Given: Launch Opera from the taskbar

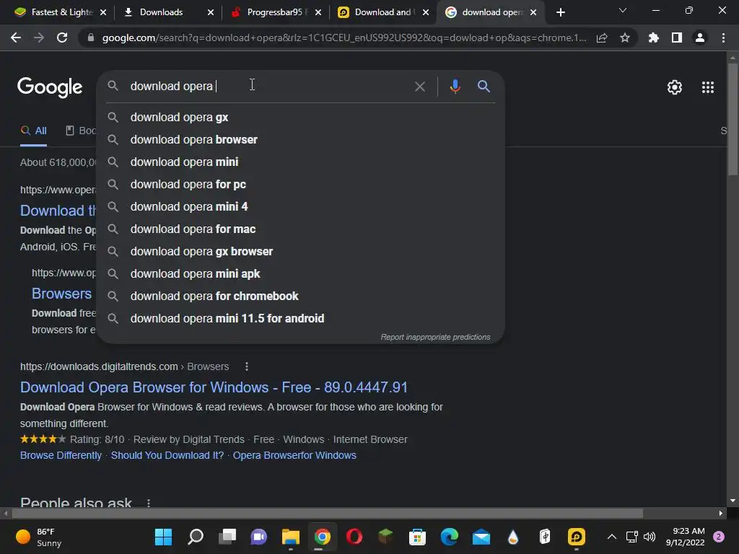Looking at the screenshot, I should click(x=354, y=537).
